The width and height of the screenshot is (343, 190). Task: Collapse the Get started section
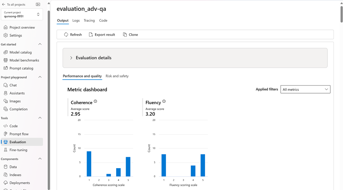tap(40, 44)
